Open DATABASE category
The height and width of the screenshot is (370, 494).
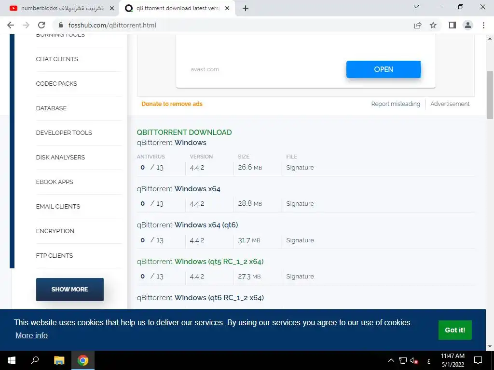(51, 108)
